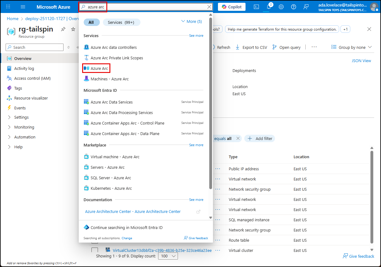Image resolution: width=381 pixels, height=267 pixels.
Task: Select the Services (99+) filter pill
Action: click(x=122, y=22)
